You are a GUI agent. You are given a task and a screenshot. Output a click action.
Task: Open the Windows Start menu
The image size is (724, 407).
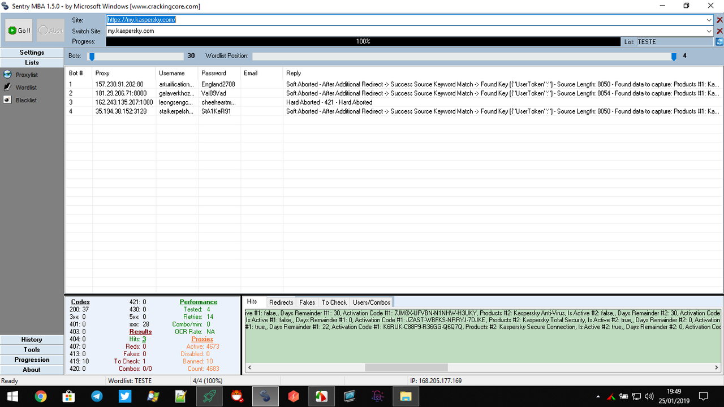(12, 396)
